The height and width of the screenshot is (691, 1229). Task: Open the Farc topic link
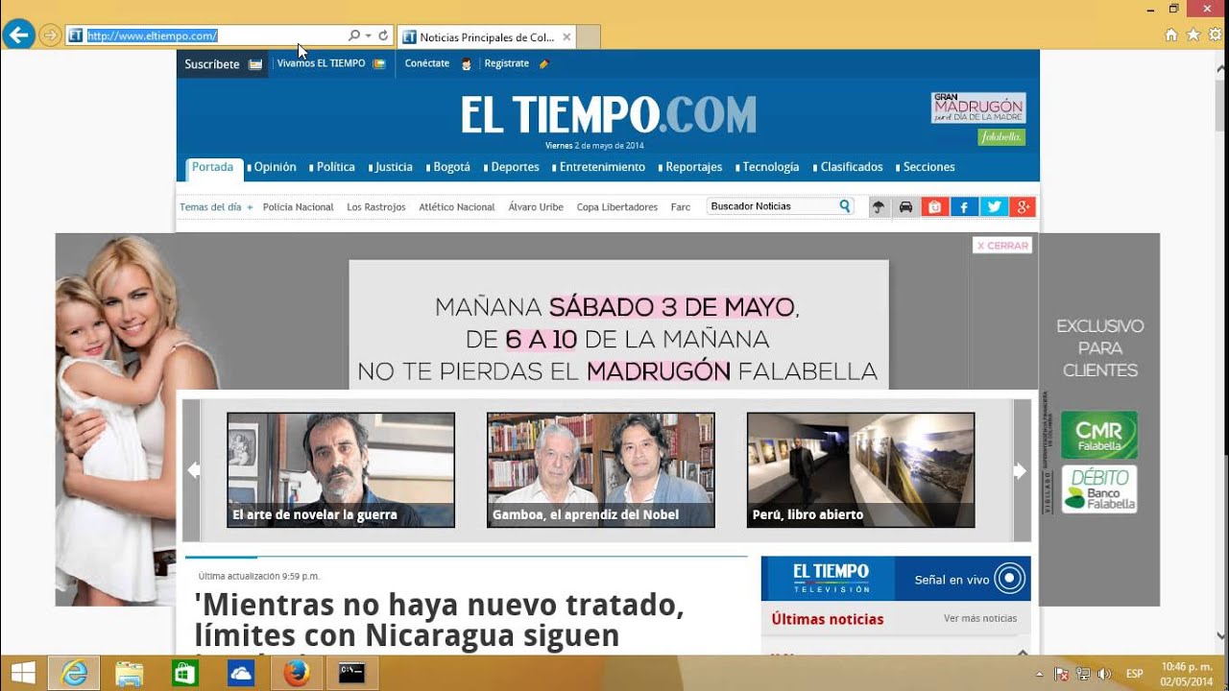coord(680,207)
